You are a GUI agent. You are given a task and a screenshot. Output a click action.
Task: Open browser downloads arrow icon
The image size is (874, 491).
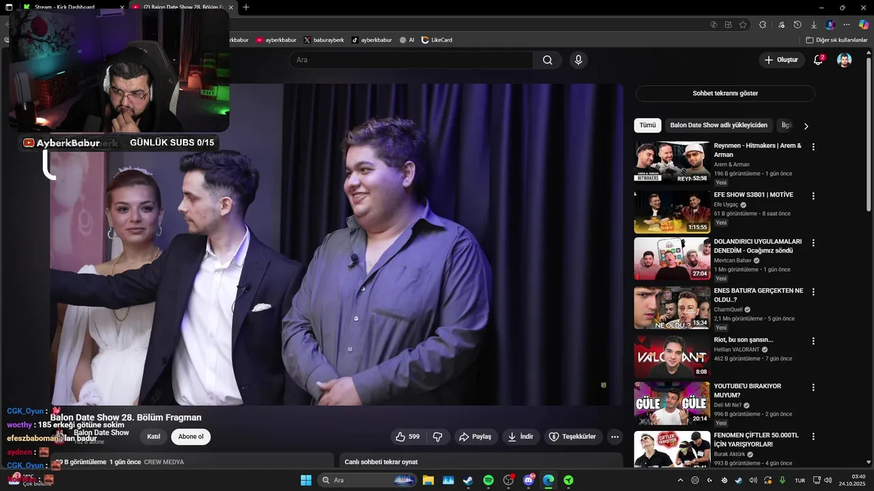(x=814, y=25)
